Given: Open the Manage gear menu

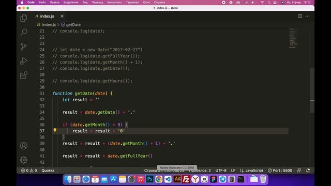Looking at the screenshot, I should tap(24, 160).
